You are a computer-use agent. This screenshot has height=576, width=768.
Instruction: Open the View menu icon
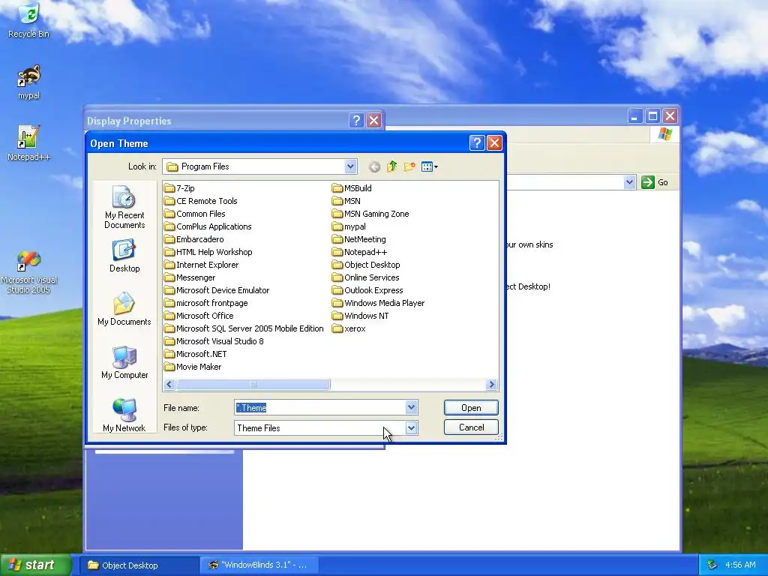click(430, 167)
